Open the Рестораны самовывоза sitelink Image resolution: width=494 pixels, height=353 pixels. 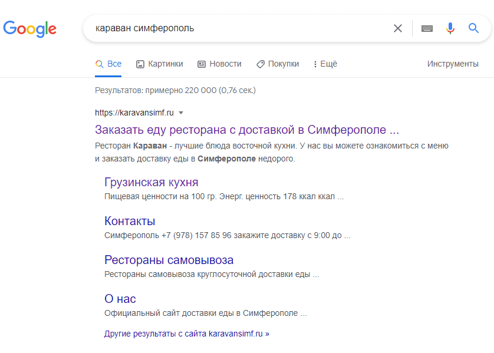169,260
